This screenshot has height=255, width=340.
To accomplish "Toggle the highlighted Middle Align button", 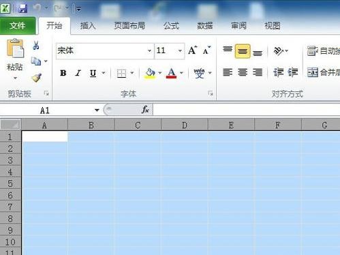I will [243, 51].
